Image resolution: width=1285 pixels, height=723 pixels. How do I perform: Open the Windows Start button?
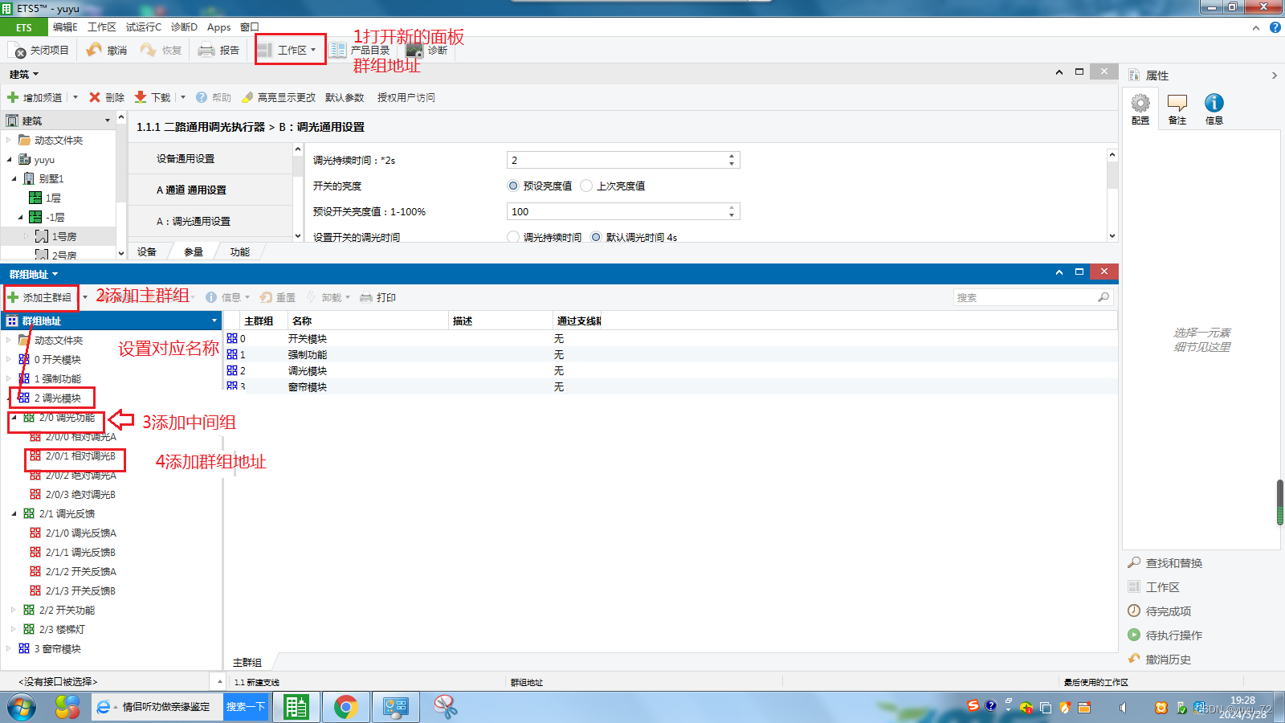[x=22, y=708]
